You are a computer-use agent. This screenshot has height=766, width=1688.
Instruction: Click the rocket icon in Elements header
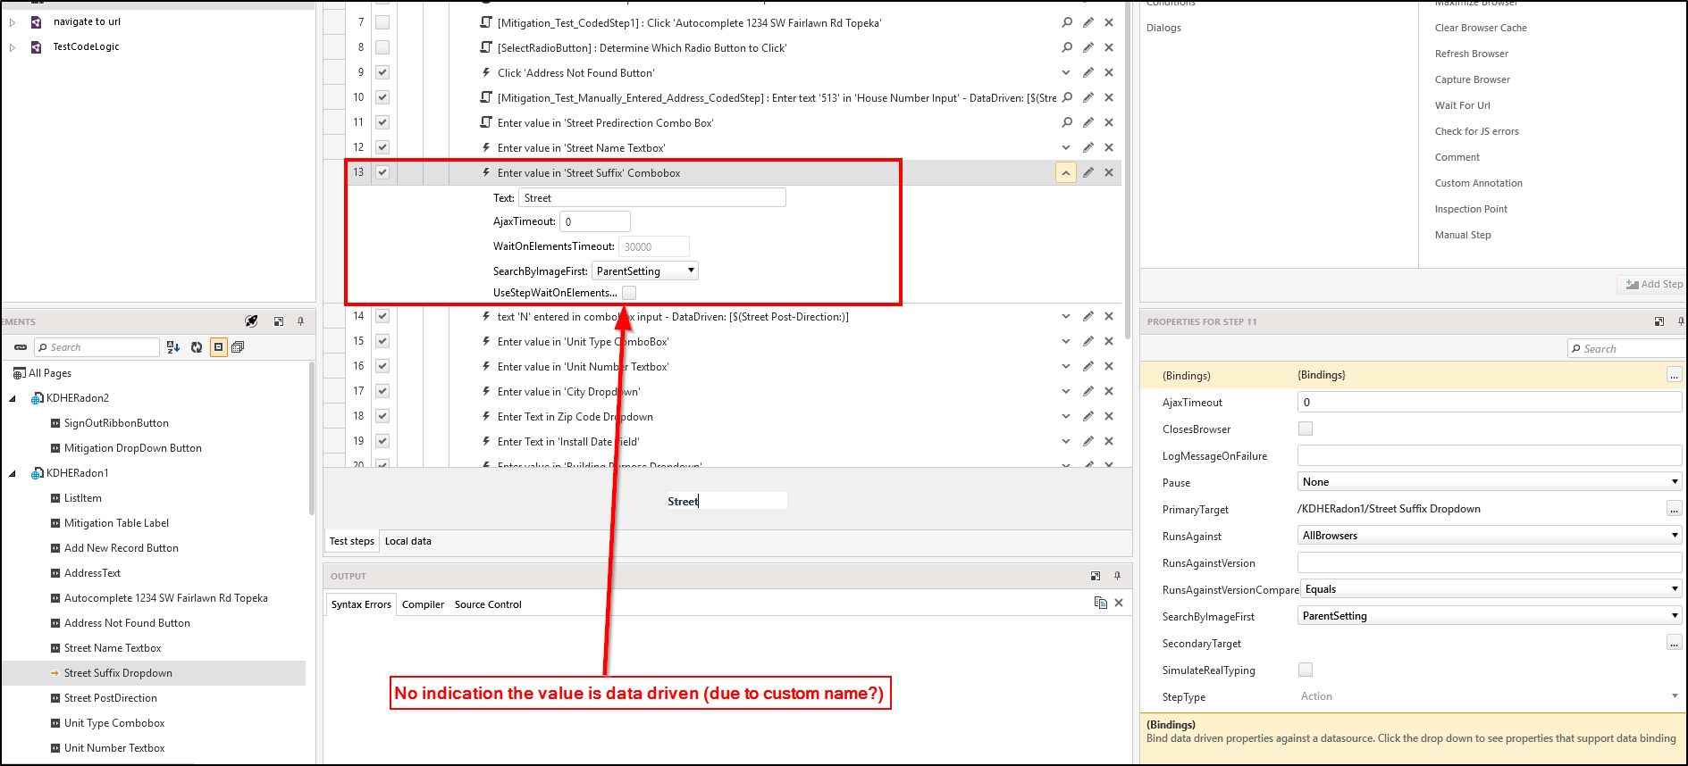point(251,321)
